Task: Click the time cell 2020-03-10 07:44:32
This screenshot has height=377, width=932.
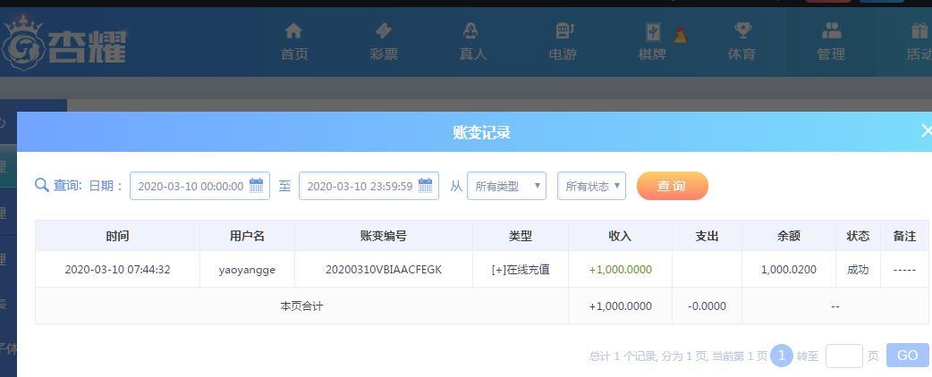Action: [117, 270]
